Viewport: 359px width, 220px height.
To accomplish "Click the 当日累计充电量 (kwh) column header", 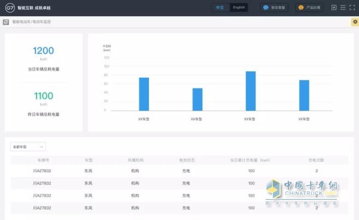I will (x=250, y=160).
